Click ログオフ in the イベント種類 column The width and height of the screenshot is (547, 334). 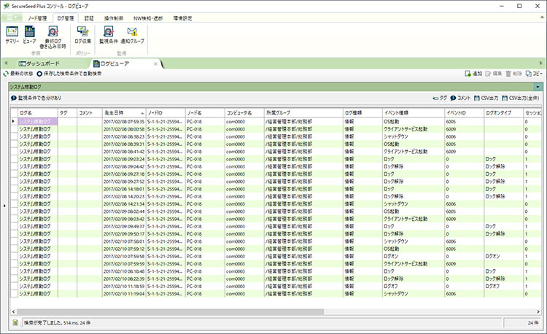(x=390, y=287)
